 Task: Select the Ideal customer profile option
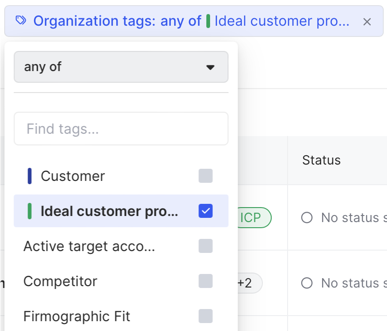click(109, 211)
